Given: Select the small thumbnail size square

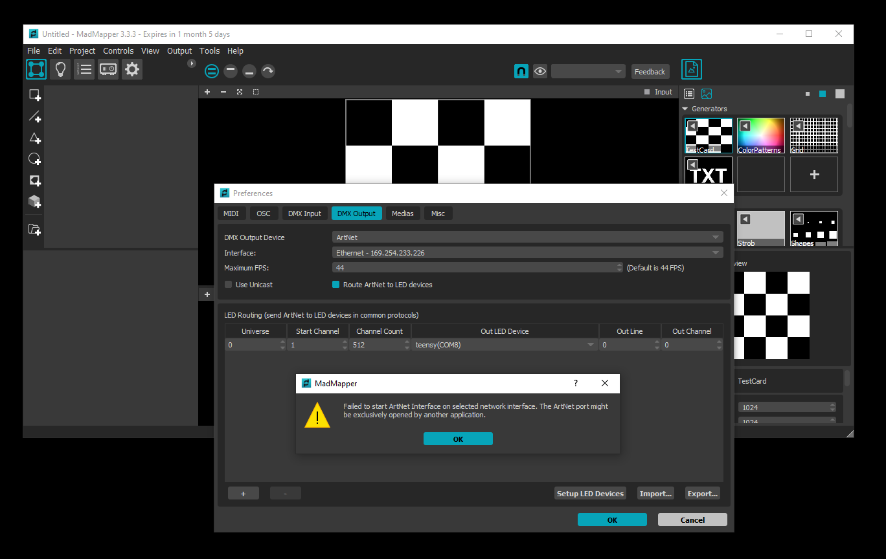Looking at the screenshot, I should coord(808,94).
